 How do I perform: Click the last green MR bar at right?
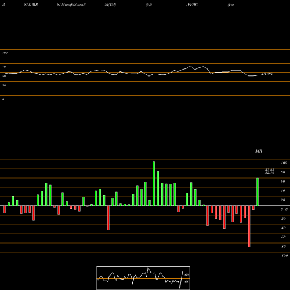point(258,192)
